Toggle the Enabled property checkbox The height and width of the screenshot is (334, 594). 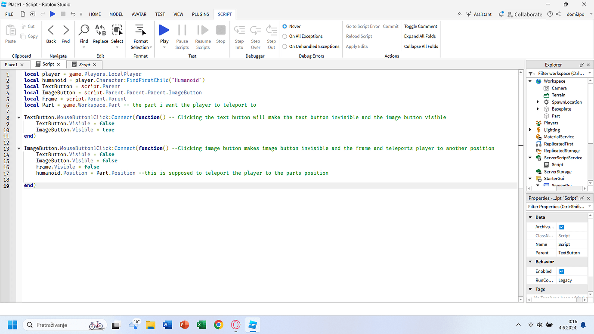(561, 271)
